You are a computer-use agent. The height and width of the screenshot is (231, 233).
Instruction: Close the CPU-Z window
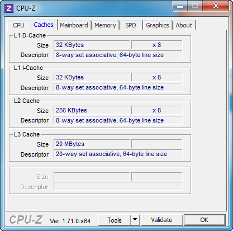pos(216,6)
